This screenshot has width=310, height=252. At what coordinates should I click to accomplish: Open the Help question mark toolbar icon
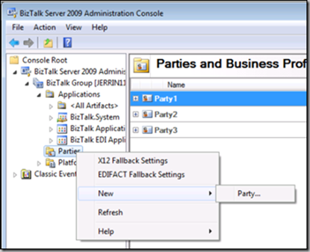[67, 43]
